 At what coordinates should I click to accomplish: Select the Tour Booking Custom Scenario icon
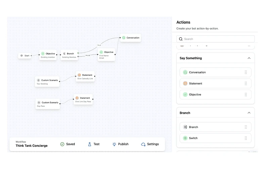pos(39,80)
